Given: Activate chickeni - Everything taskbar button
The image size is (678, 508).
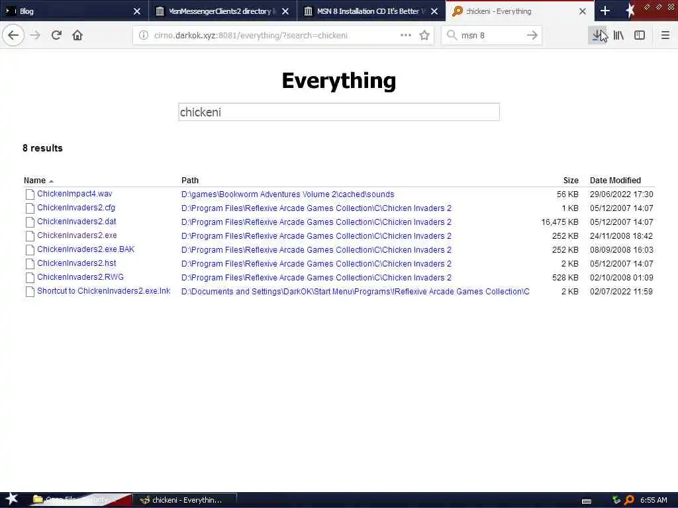Looking at the screenshot, I should pyautogui.click(x=185, y=500).
